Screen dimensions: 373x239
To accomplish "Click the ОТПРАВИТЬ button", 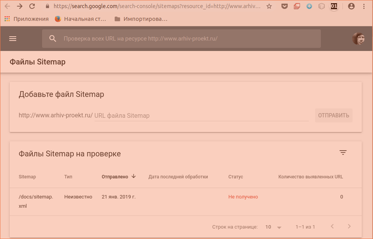I will [x=334, y=115].
